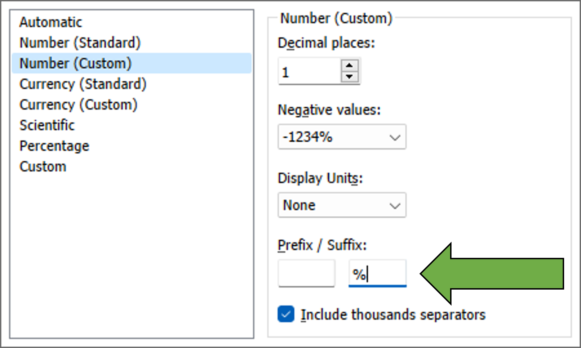This screenshot has width=581, height=348.
Task: Choose Number (Standard) format
Action: [80, 43]
